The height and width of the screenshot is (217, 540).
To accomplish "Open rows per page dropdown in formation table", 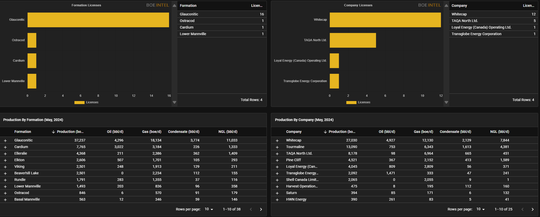I will [209, 209].
